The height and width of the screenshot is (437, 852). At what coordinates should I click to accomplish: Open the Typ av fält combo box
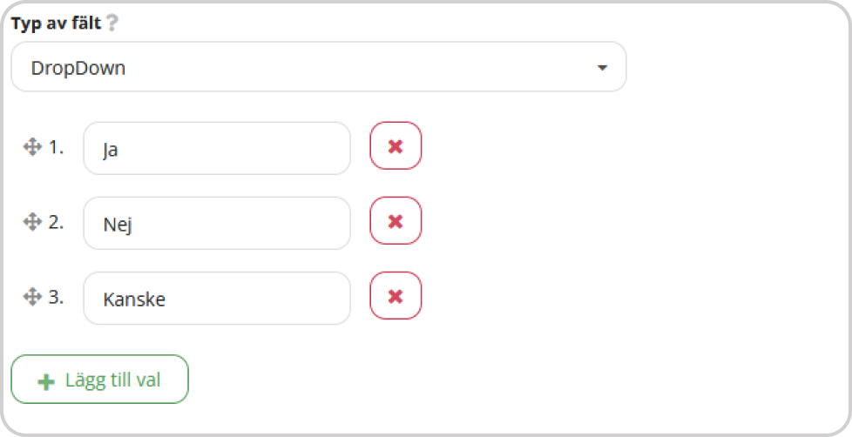(319, 67)
